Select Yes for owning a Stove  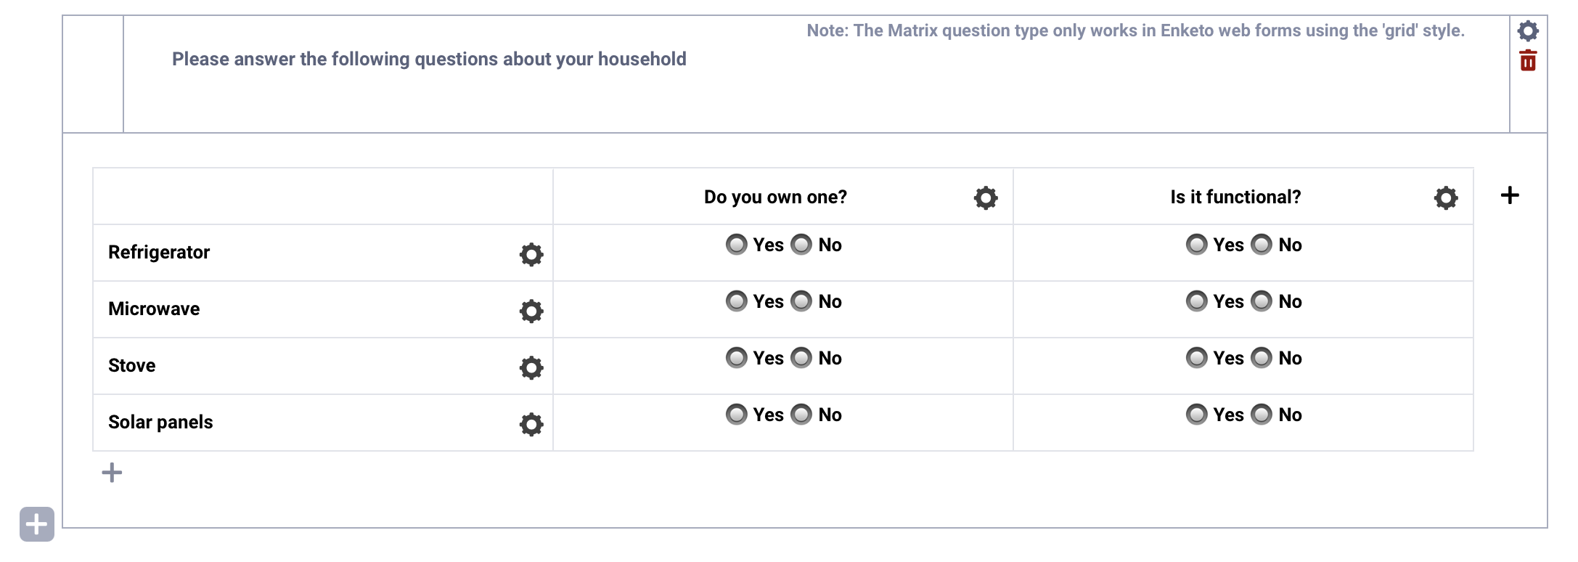click(x=736, y=357)
